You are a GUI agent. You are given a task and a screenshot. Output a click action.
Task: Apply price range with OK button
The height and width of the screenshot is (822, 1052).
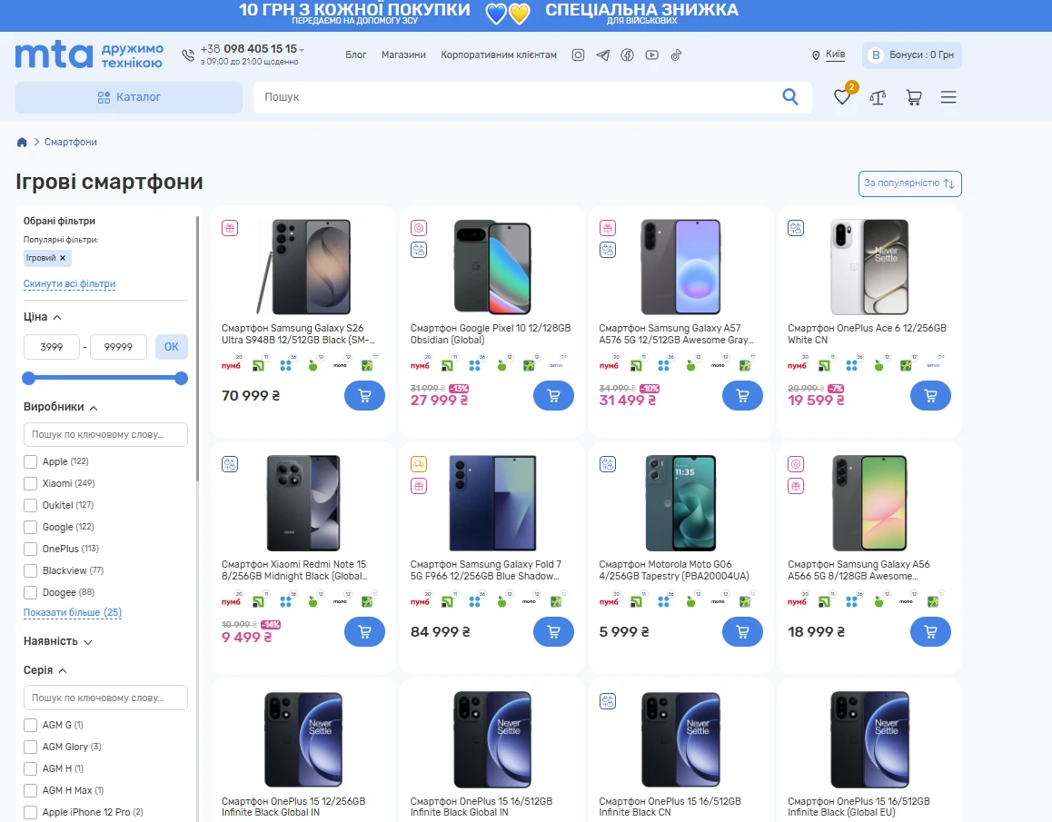(171, 347)
